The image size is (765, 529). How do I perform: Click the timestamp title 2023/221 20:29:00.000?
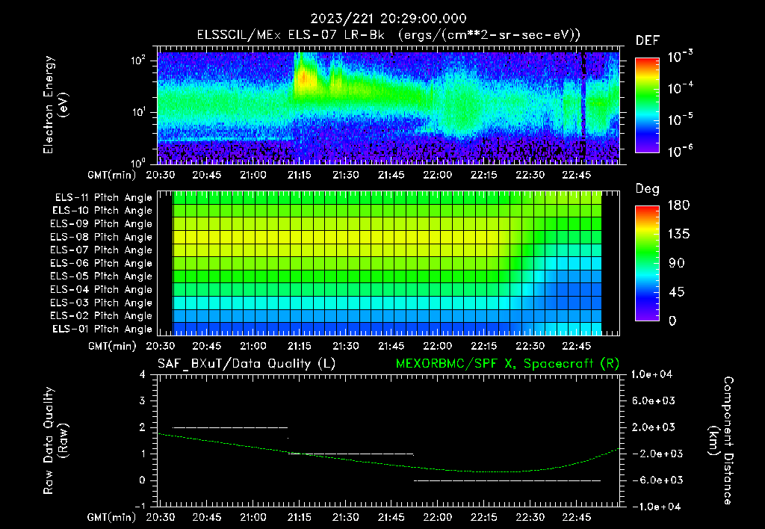click(388, 19)
